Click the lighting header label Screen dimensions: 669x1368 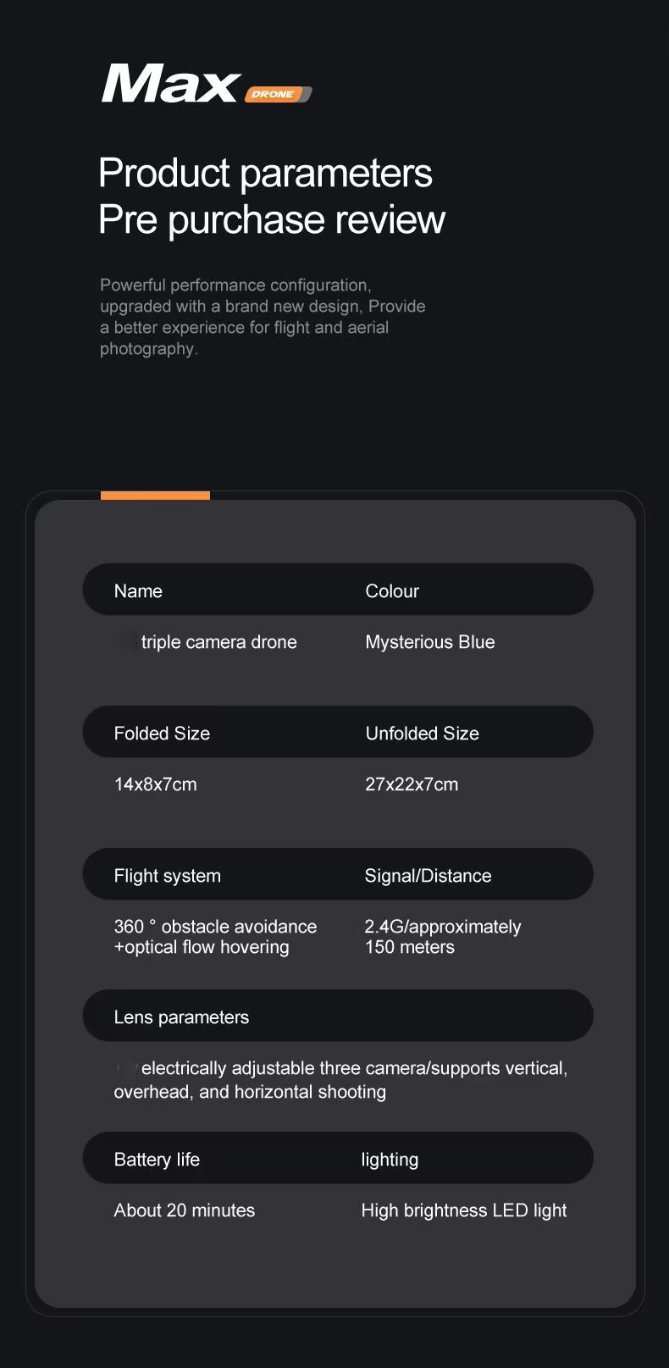[x=390, y=1160]
